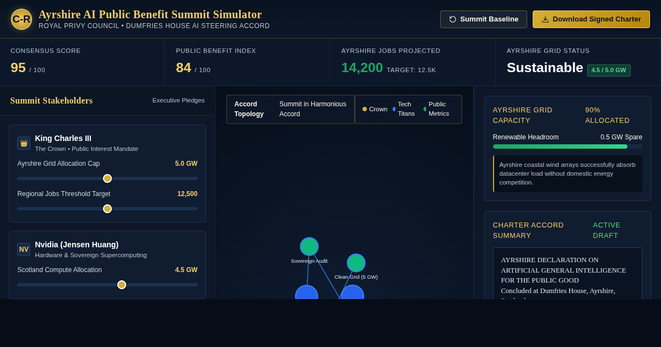Click the Renewable Headroom label
The height and width of the screenshot is (347, 661).
click(x=525, y=137)
